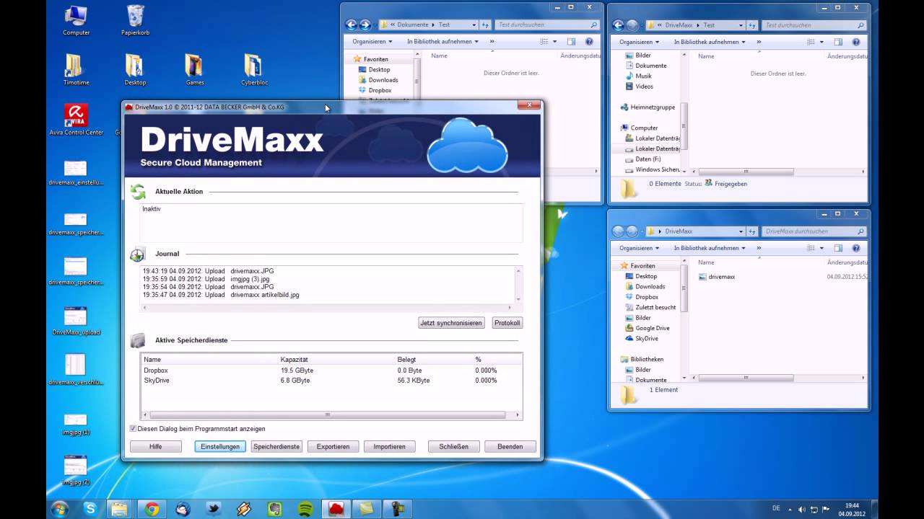Select the Timotime folder on the desktop
Viewport: 924px width, 519px height.
pos(76,70)
